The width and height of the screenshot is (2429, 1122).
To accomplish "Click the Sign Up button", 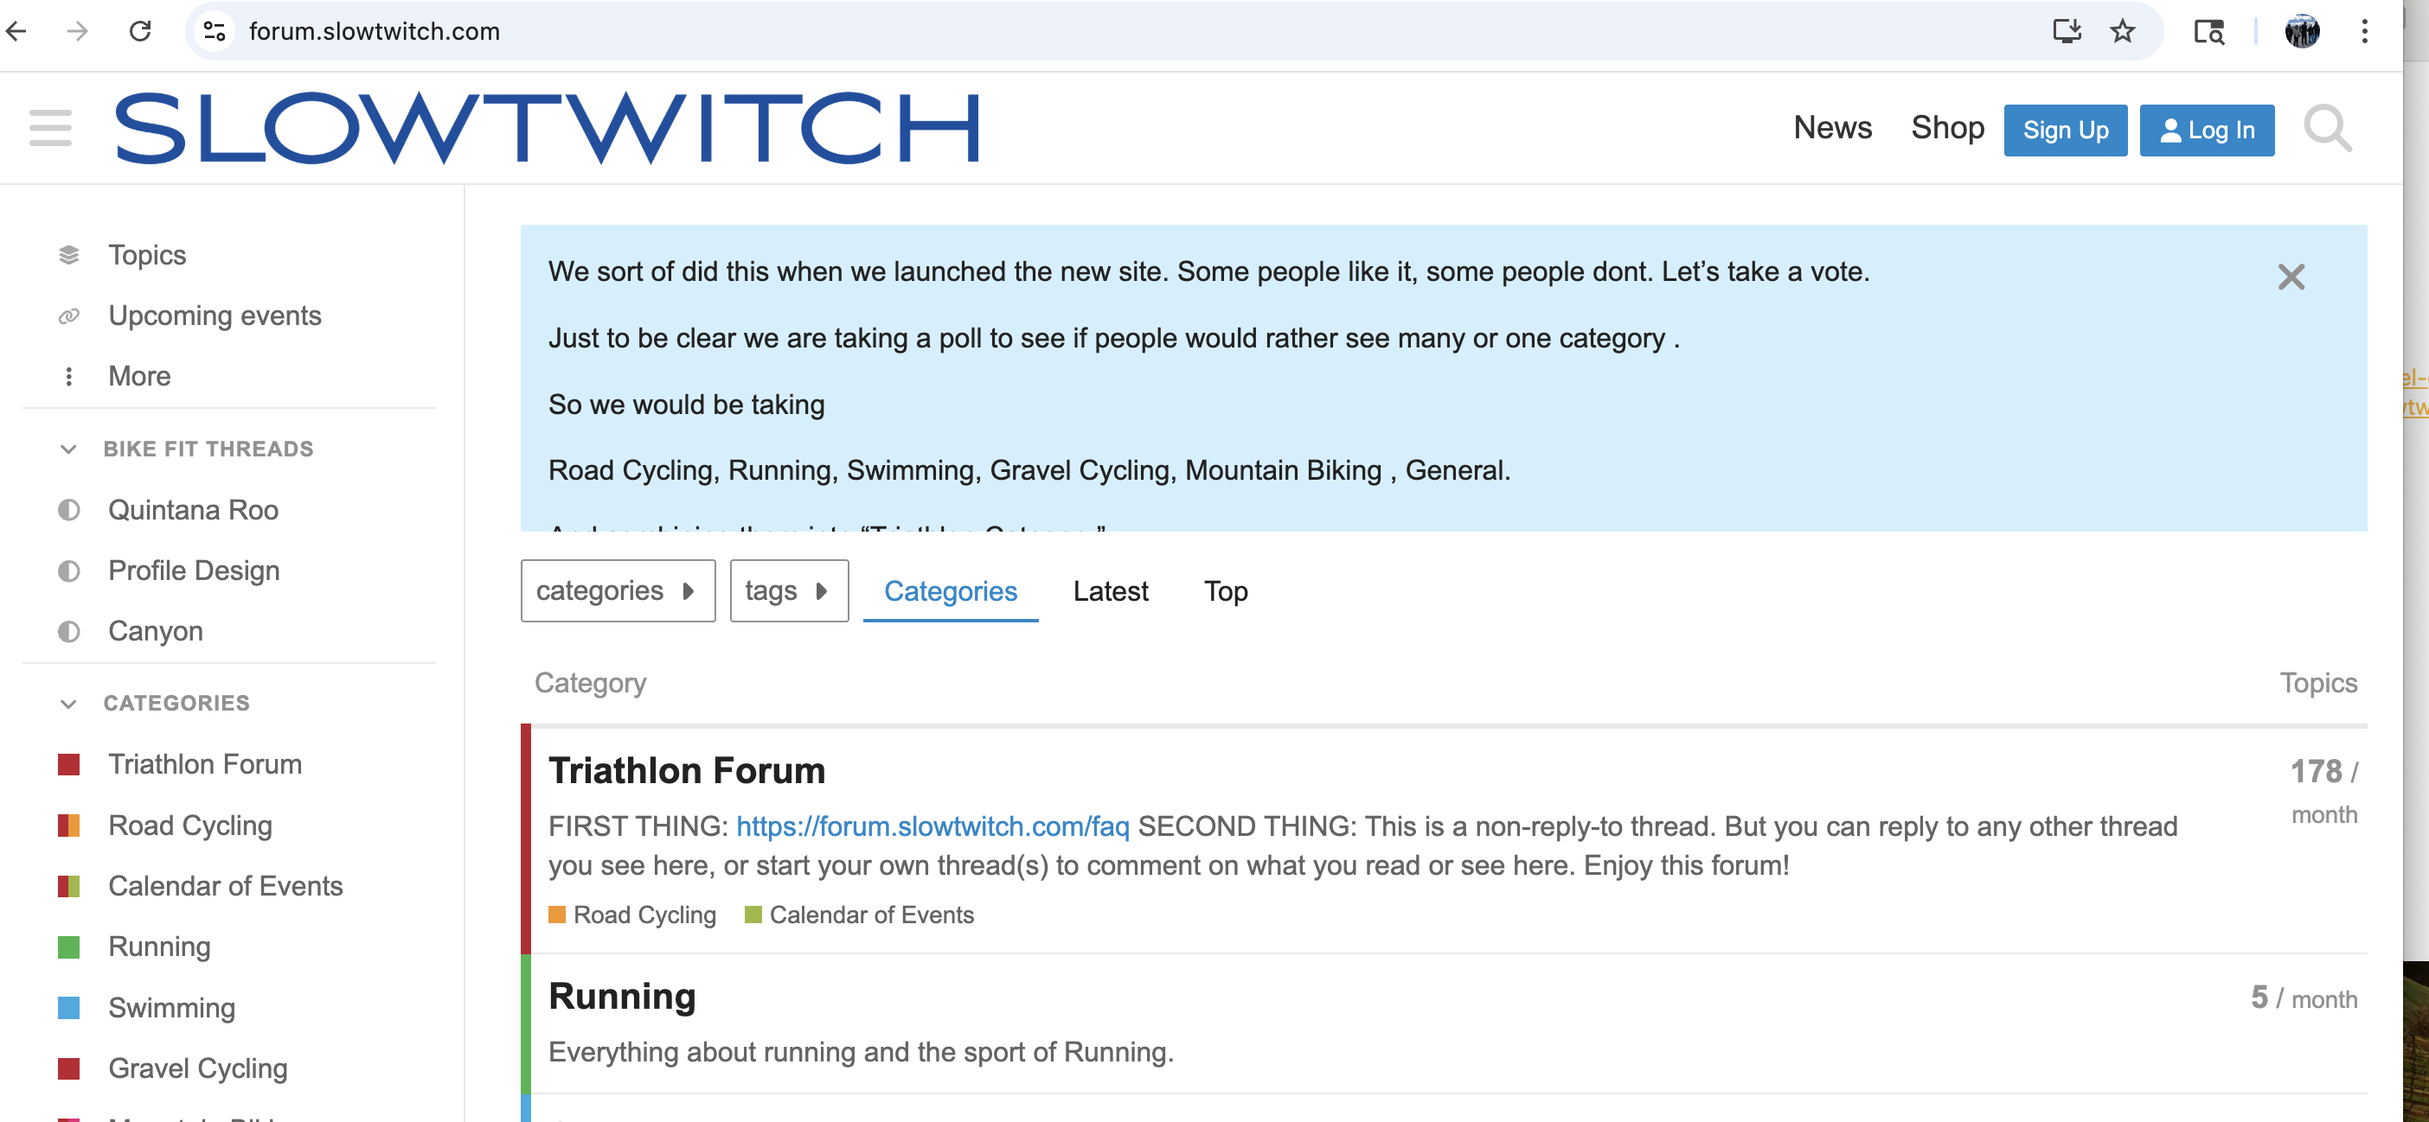I will (x=2065, y=130).
